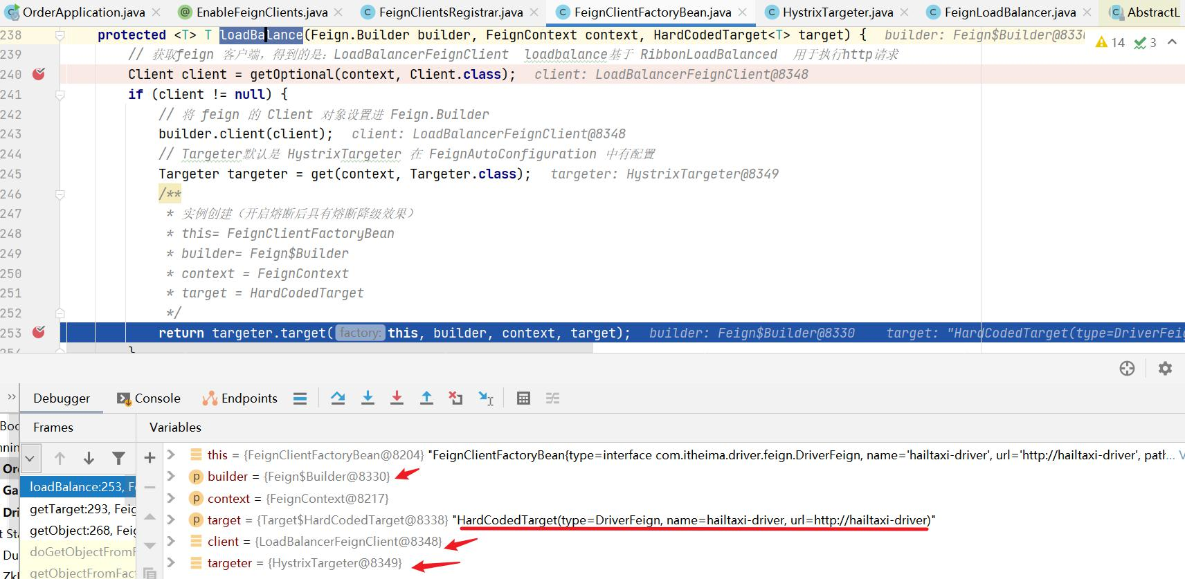Toggle breakpoint on line 240
This screenshot has height=579, width=1185.
click(x=39, y=74)
